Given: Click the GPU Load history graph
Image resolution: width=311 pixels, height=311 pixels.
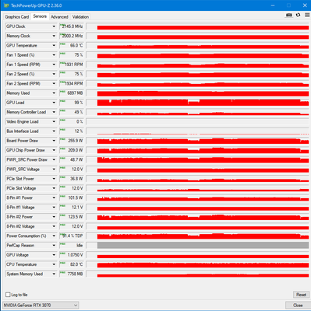Looking at the screenshot, I should pyautogui.click(x=197, y=103).
